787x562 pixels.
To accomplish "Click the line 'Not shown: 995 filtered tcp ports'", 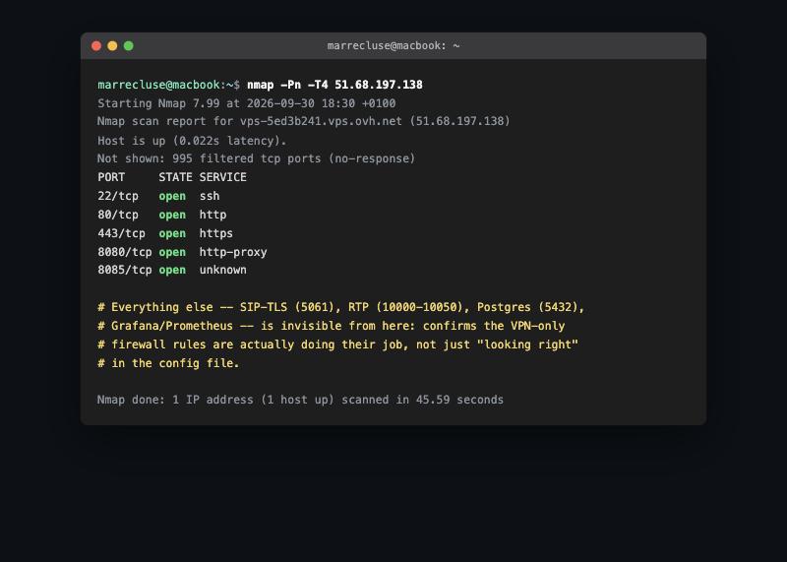I will (257, 158).
